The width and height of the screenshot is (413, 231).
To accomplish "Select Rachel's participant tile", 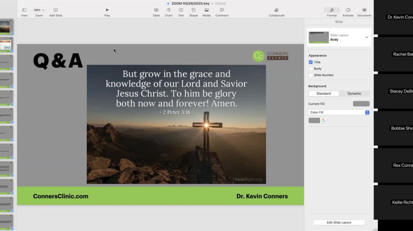I will point(393,54).
